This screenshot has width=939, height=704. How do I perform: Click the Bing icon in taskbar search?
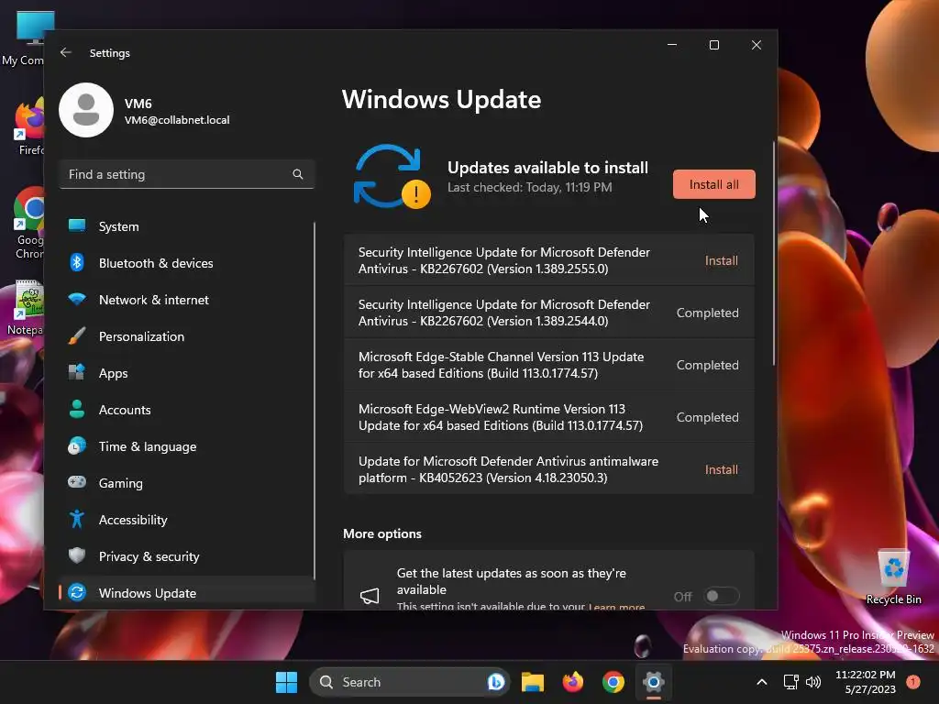pos(496,682)
